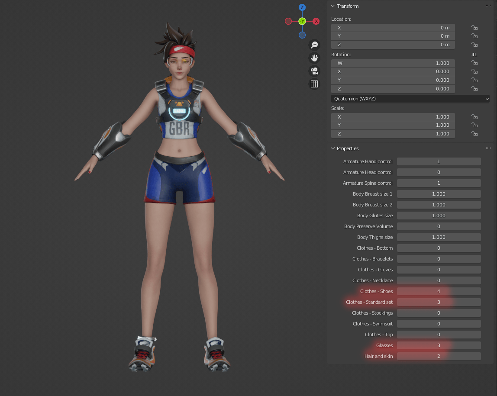Image resolution: width=497 pixels, height=396 pixels.
Task: Toggle lock for Rotation X
Action: tap(474, 71)
